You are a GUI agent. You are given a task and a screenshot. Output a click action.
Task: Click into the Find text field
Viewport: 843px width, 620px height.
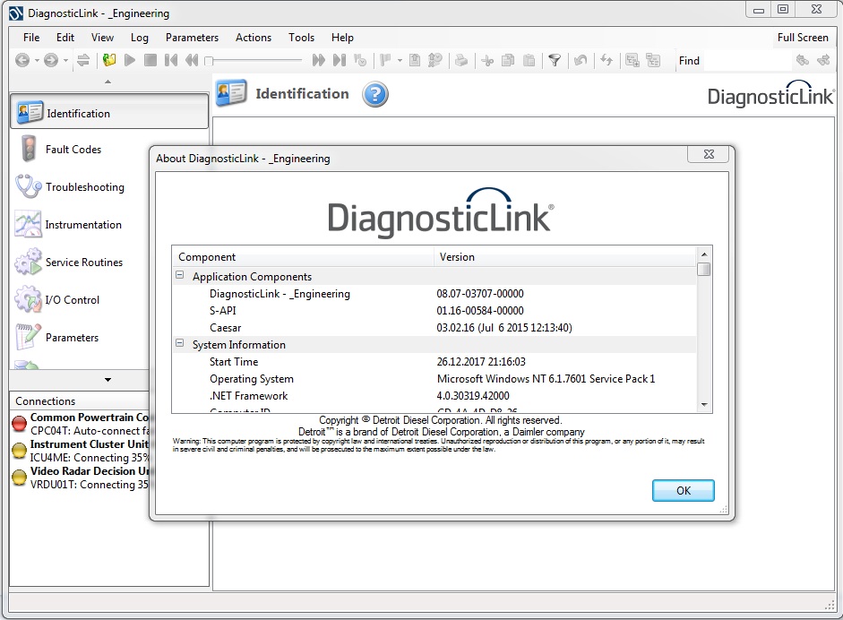(747, 61)
